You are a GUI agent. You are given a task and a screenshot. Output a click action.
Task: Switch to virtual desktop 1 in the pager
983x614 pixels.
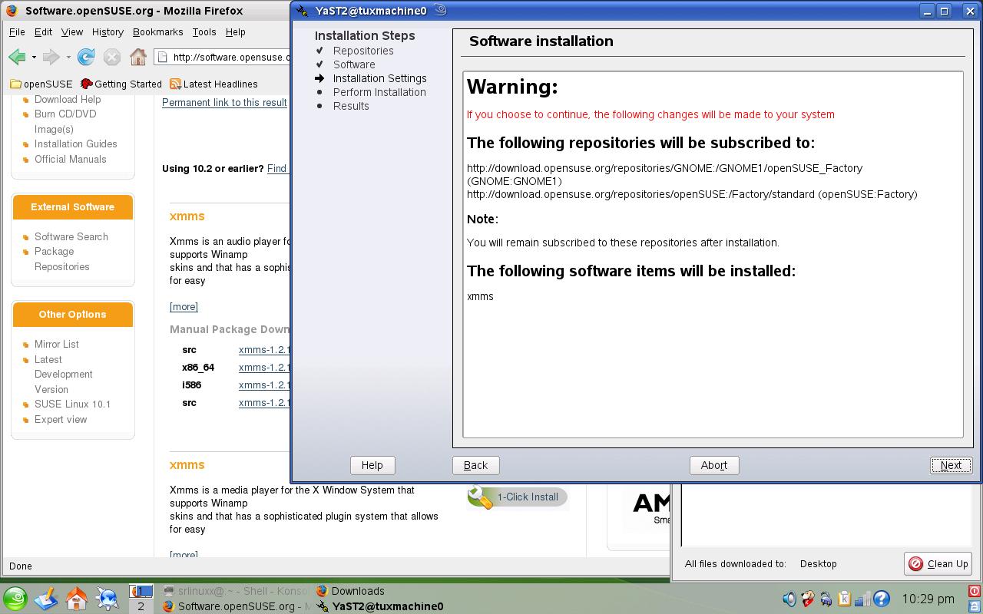[141, 591]
